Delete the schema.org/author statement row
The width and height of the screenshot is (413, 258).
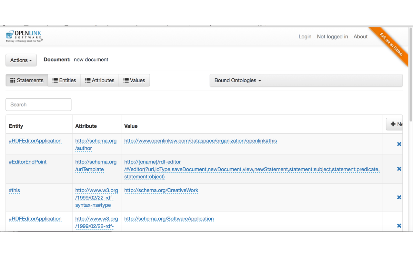(x=399, y=144)
